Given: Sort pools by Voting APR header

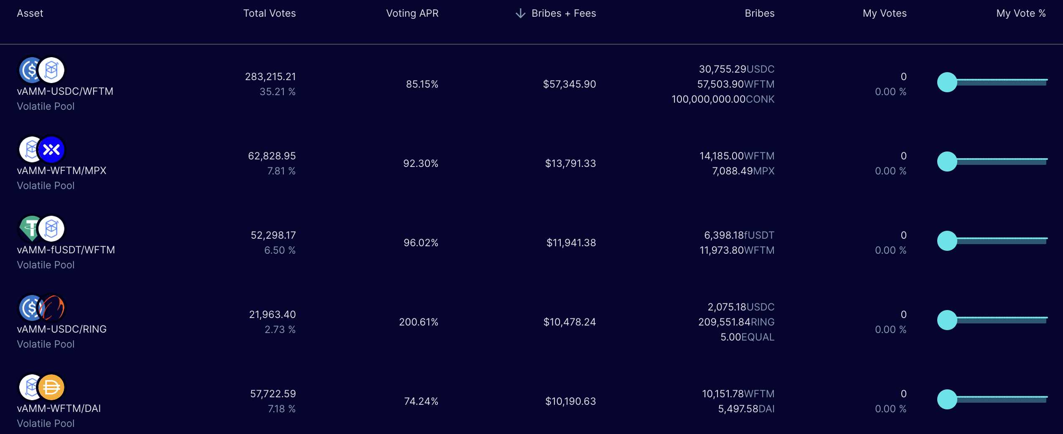Looking at the screenshot, I should pyautogui.click(x=412, y=13).
